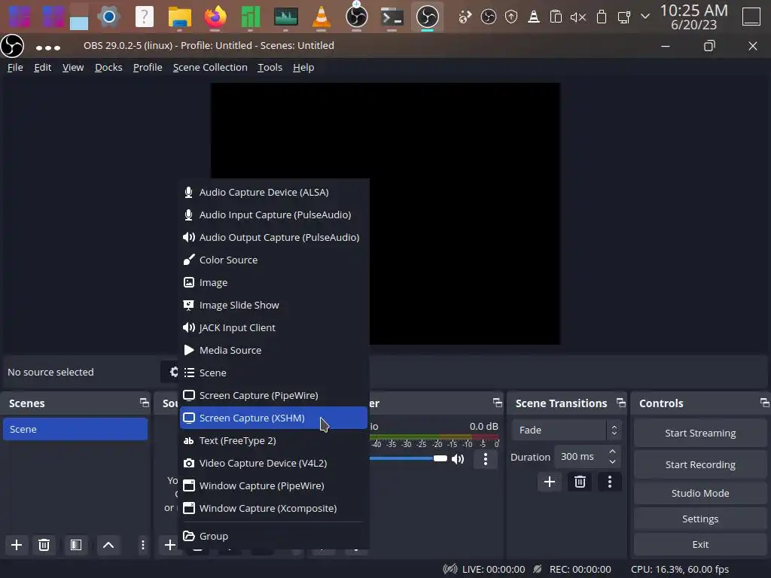
Task: Open source properties gear icon
Action: coord(174,372)
